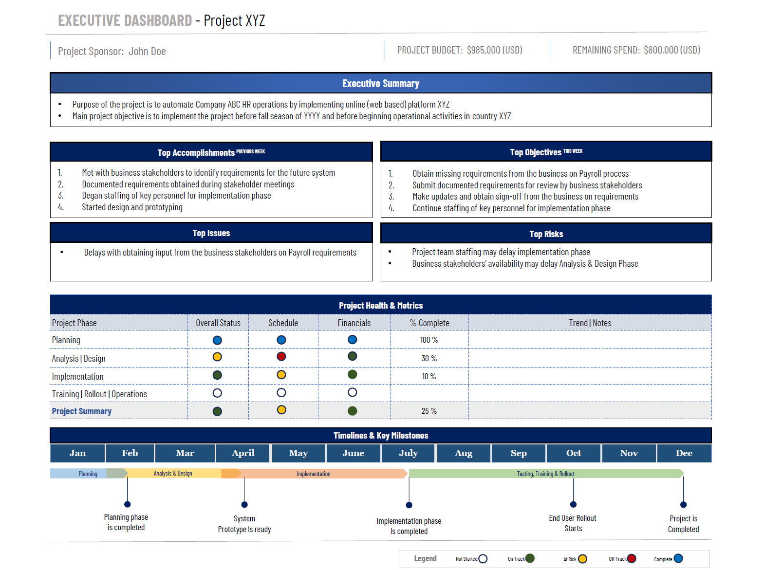Select the At Risk yellow legend circle
764x570 pixels.
tap(582, 559)
